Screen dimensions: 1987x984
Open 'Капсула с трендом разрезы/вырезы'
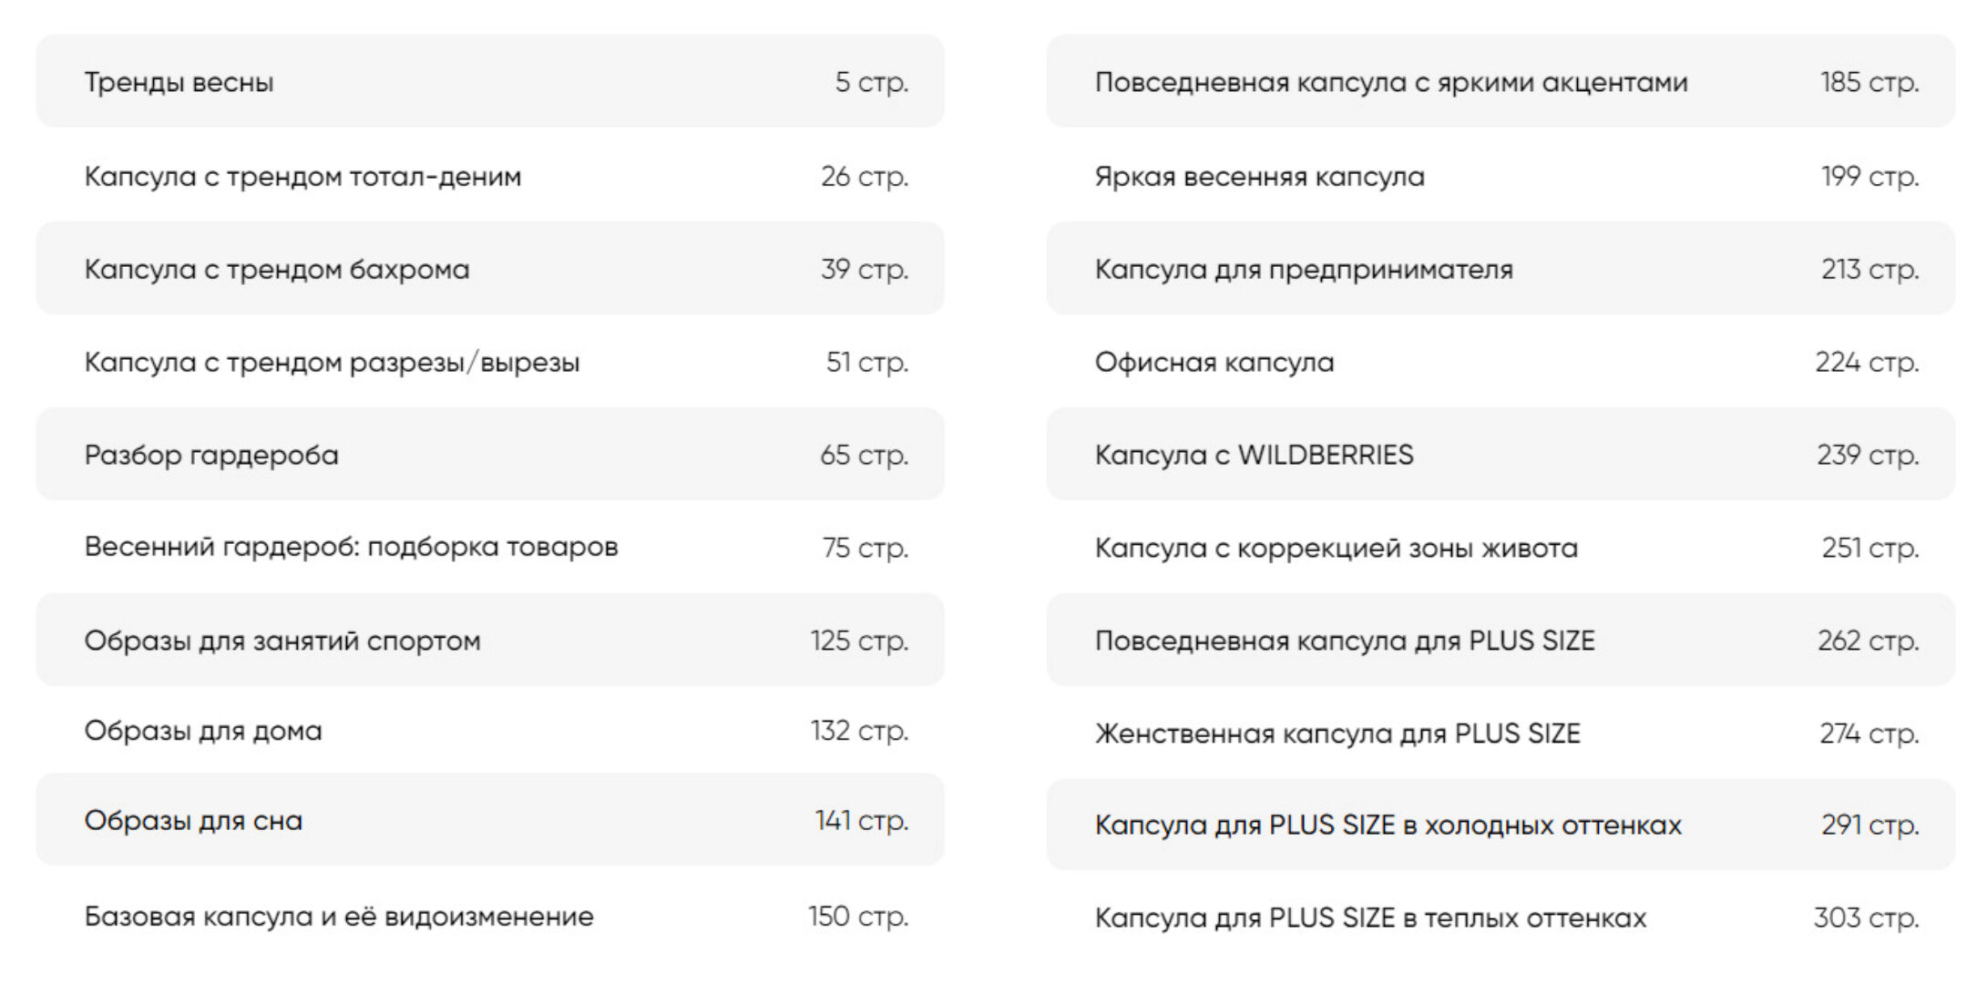[x=332, y=362]
